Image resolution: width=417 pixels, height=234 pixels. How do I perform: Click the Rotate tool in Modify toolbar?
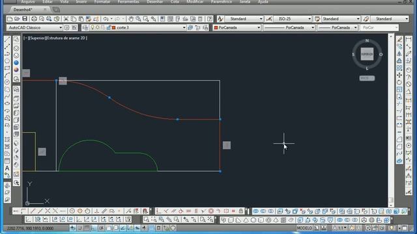pos(399,83)
